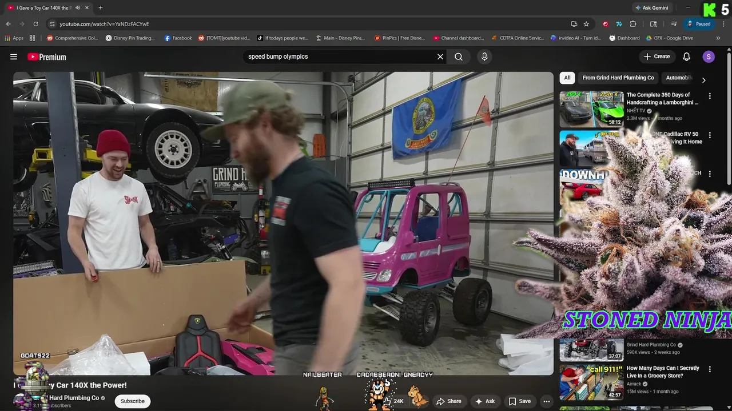Click the install app icon in address bar
The width and height of the screenshot is (732, 411).
click(574, 24)
